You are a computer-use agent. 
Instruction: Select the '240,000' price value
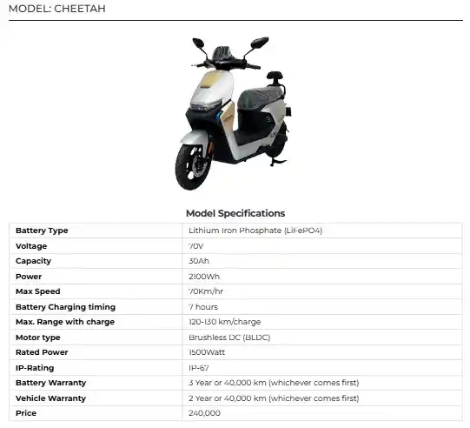(x=204, y=413)
